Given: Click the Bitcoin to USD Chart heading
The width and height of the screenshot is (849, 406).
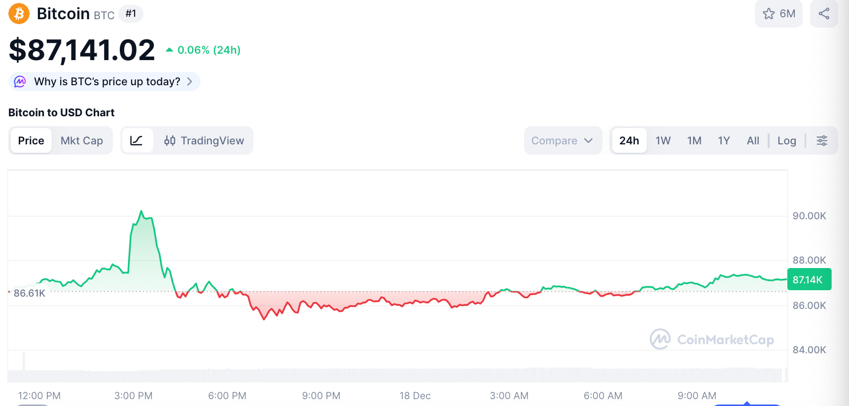Looking at the screenshot, I should pos(61,112).
